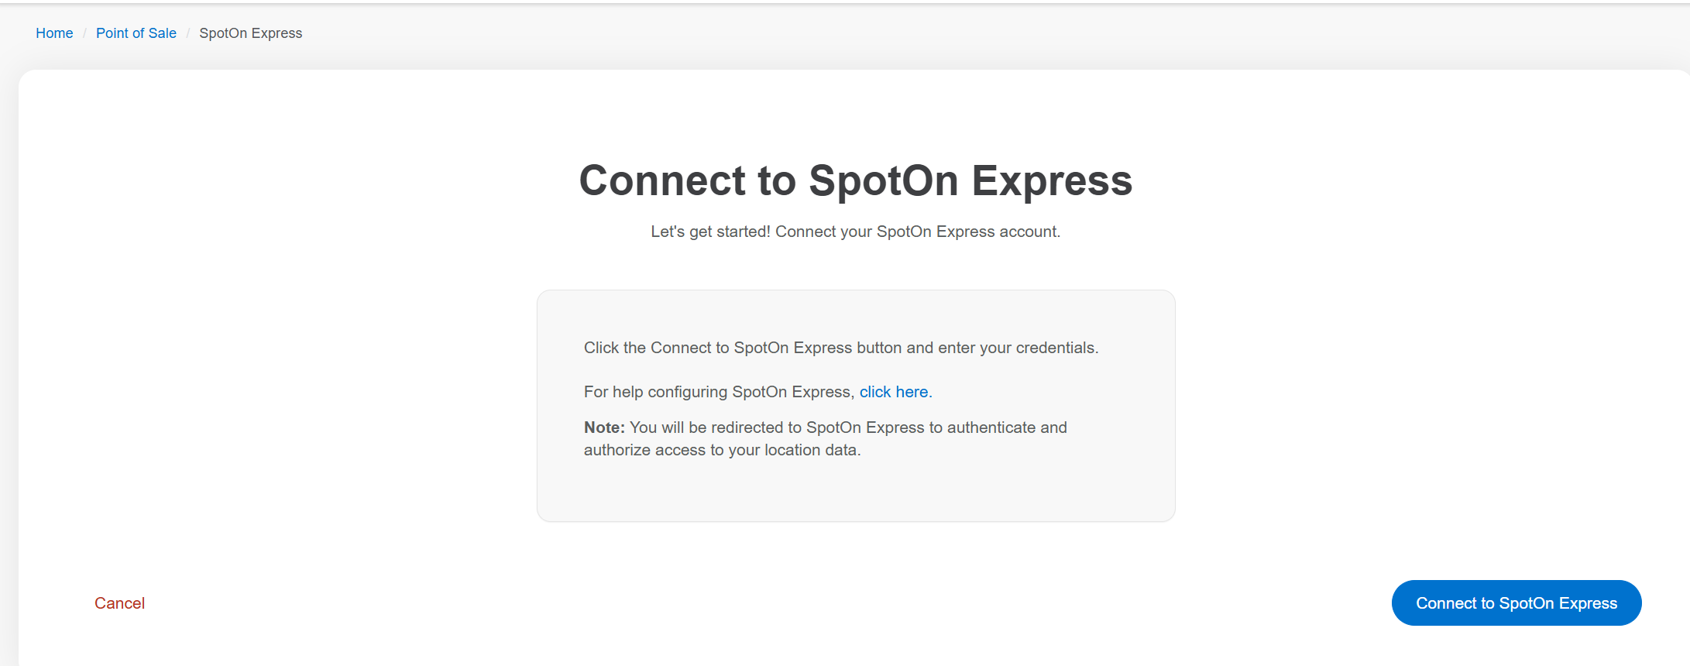Open the Point of Sale breadcrumb link
The width and height of the screenshot is (1690, 666).
click(x=136, y=33)
